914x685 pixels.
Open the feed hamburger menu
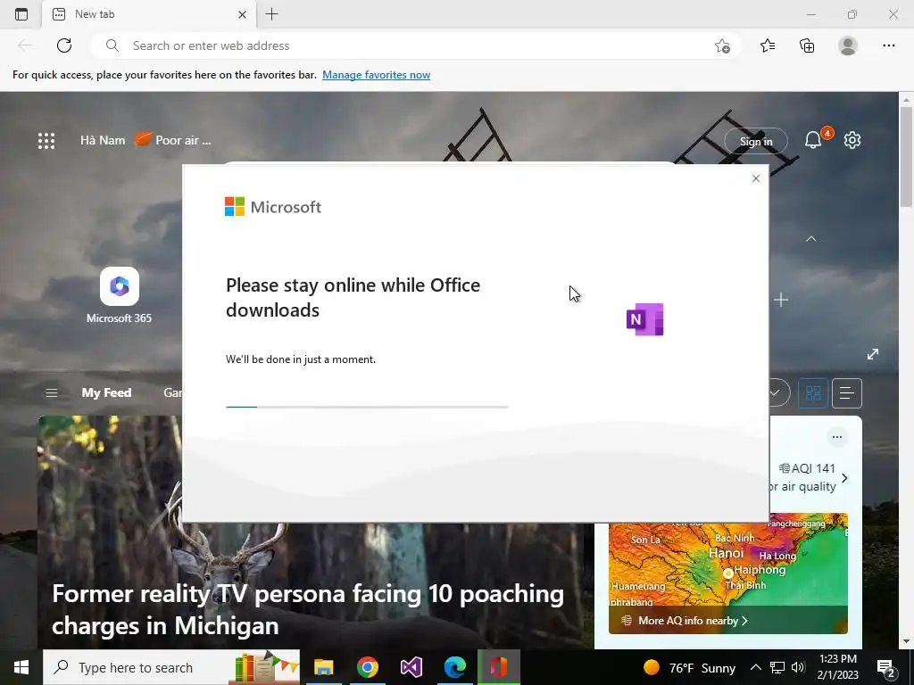tap(51, 392)
